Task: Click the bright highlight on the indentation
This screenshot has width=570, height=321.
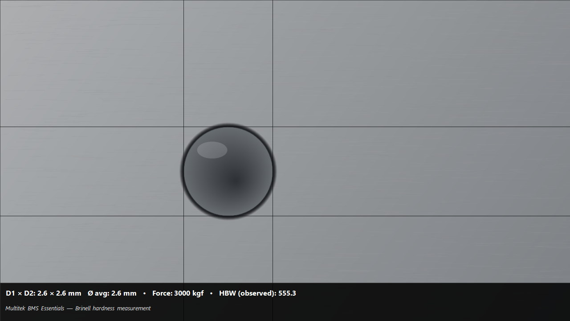Action: pyautogui.click(x=212, y=150)
